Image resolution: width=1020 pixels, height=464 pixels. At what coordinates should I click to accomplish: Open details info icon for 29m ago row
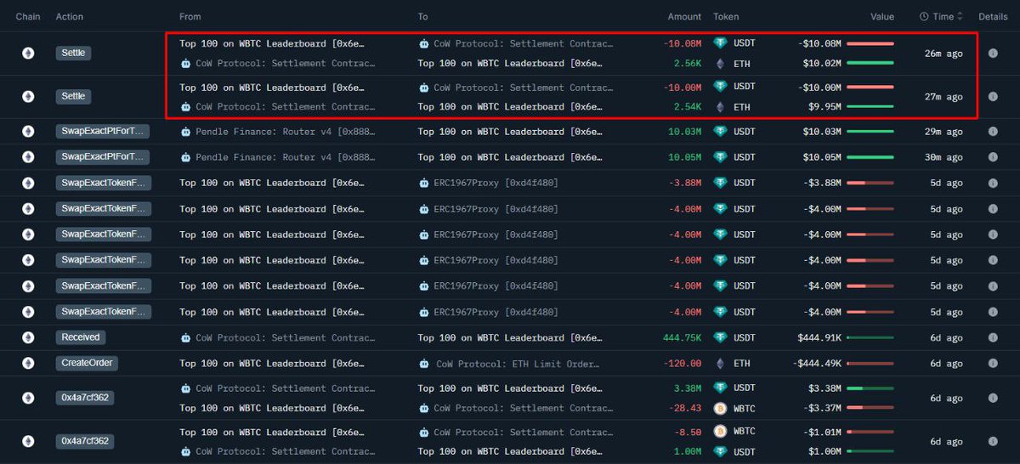(993, 132)
